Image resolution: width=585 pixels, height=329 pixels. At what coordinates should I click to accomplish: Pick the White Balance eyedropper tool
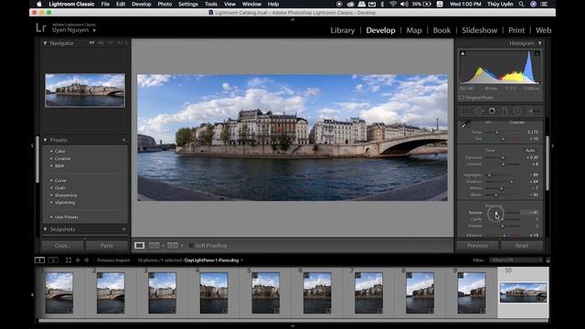tap(465, 125)
